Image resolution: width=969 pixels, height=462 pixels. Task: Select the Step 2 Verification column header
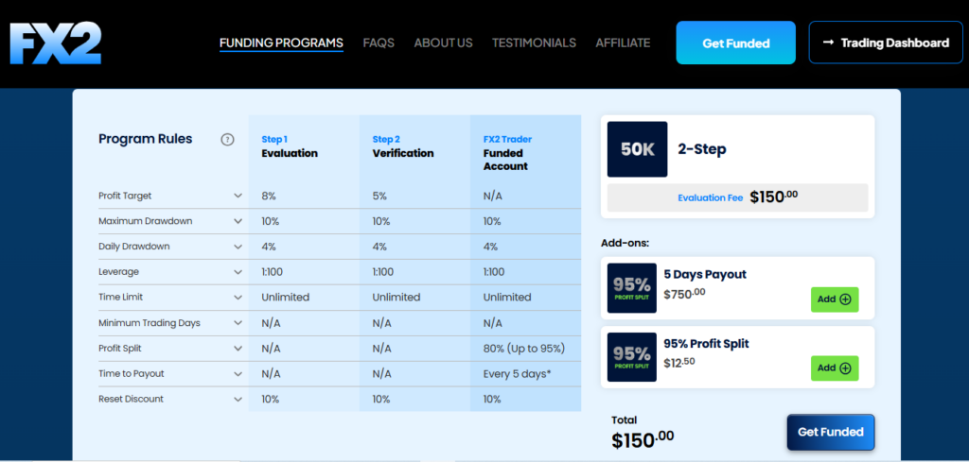point(403,146)
